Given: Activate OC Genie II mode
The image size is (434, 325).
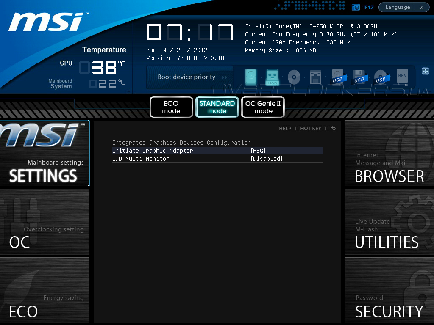Looking at the screenshot, I should [x=263, y=107].
